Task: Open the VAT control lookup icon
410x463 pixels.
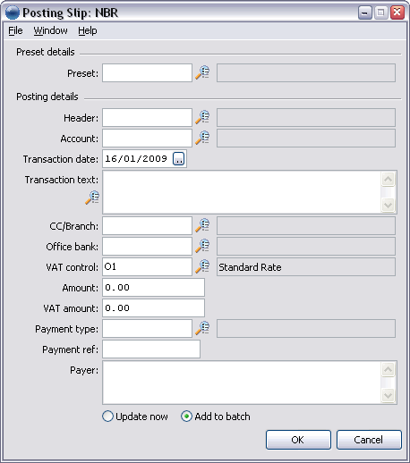Action: click(202, 266)
